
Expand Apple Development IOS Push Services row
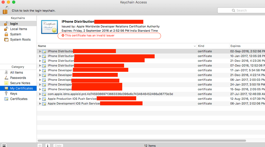coord(40,103)
